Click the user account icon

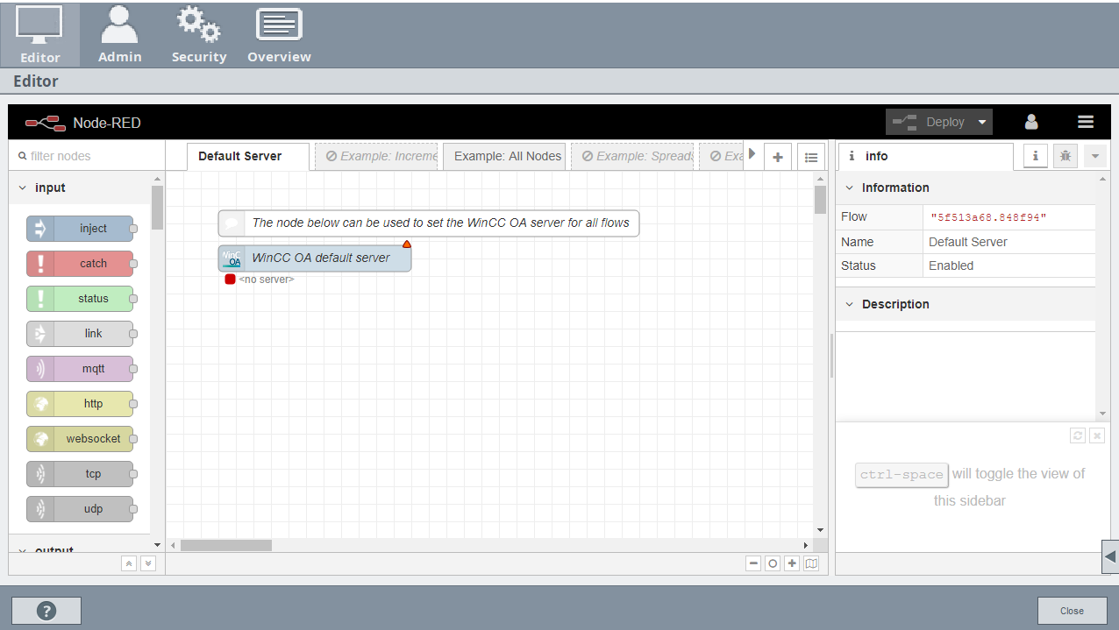(1031, 123)
